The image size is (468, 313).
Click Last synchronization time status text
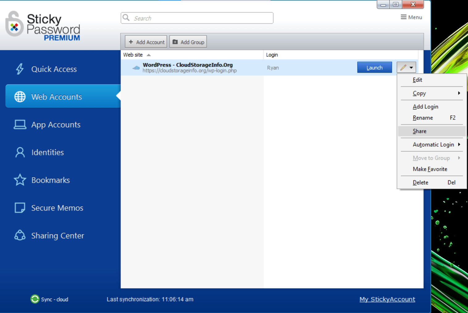(x=150, y=299)
